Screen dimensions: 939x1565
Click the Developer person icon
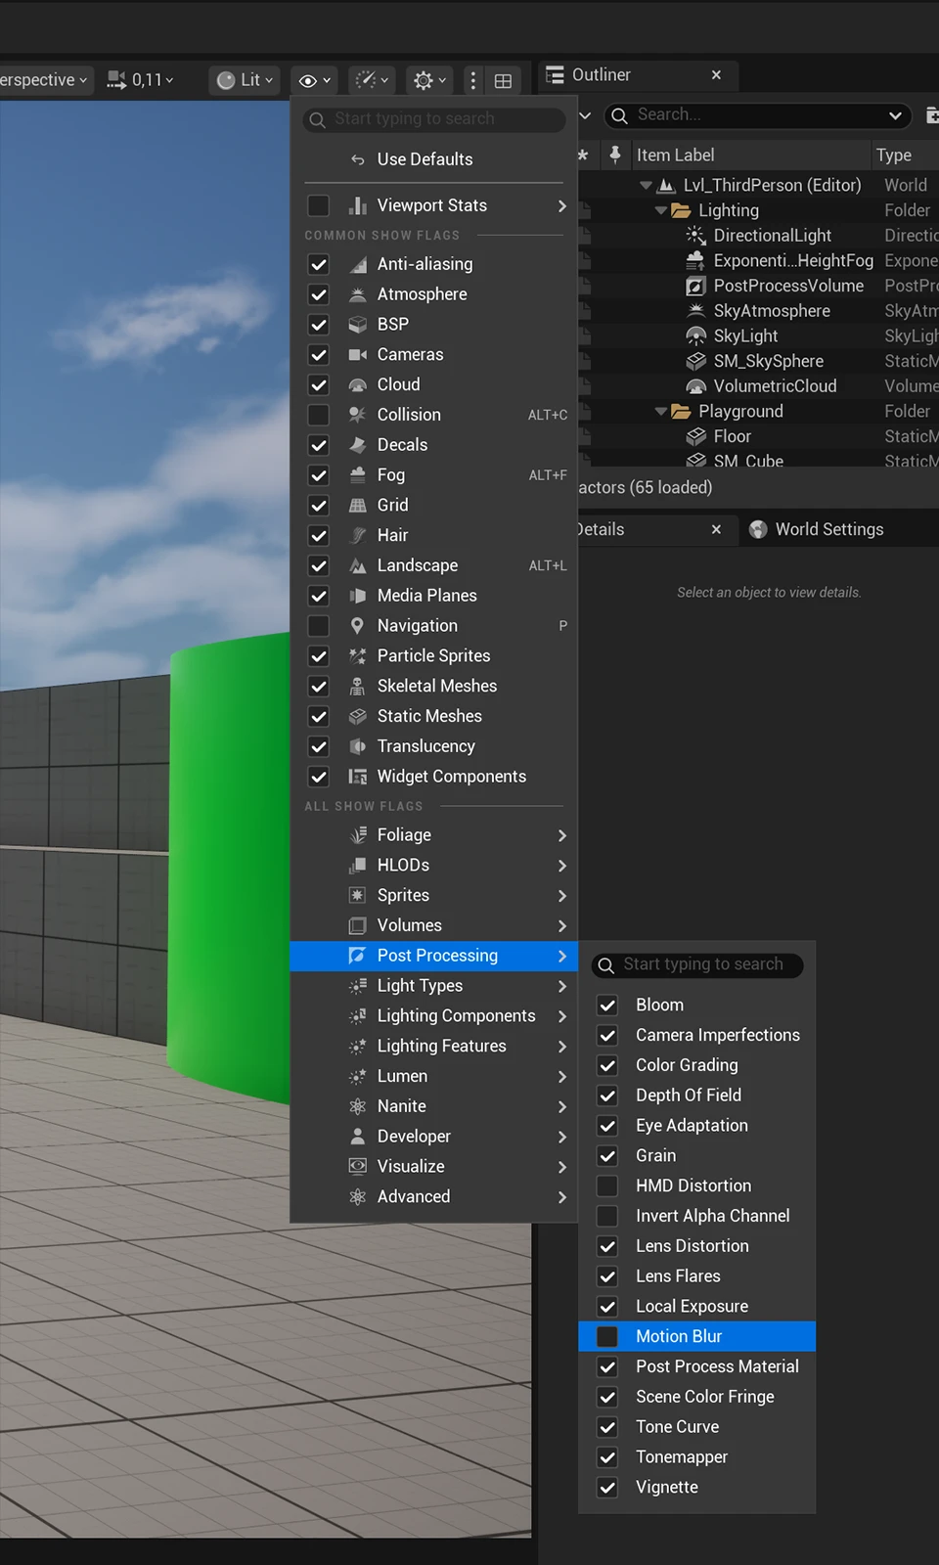[358, 1137]
